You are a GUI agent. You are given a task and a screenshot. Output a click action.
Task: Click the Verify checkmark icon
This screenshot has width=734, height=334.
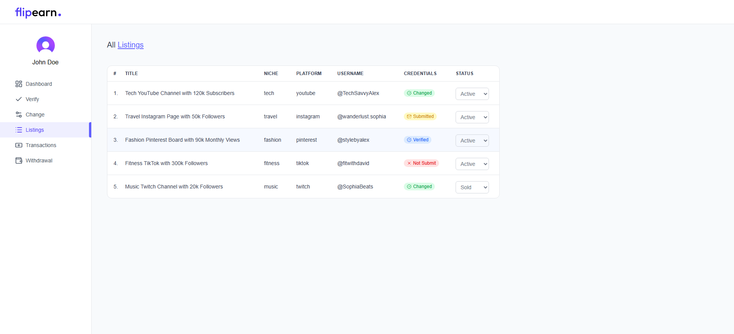pos(18,99)
